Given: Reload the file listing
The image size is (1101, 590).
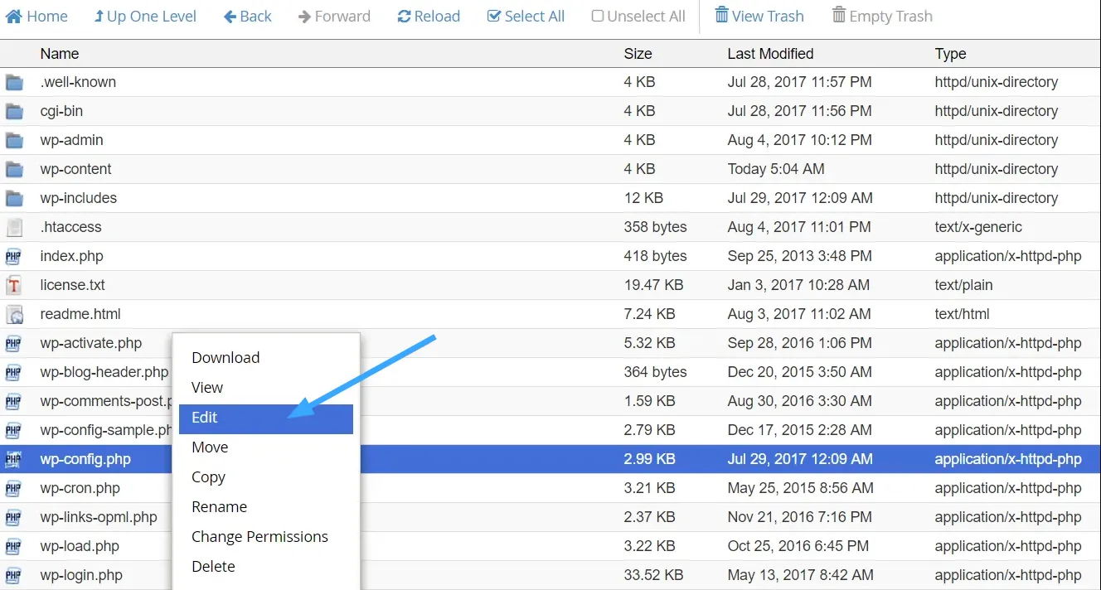Looking at the screenshot, I should 429,16.
